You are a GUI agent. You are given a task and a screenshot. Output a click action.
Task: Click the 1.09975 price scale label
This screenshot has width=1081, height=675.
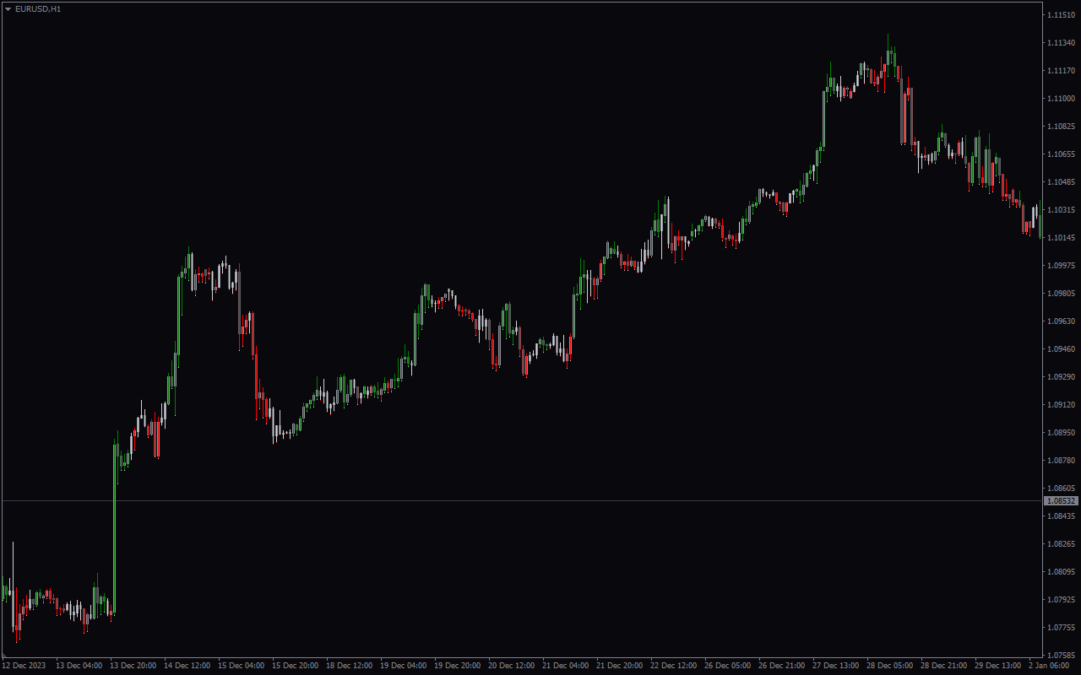coord(1062,265)
